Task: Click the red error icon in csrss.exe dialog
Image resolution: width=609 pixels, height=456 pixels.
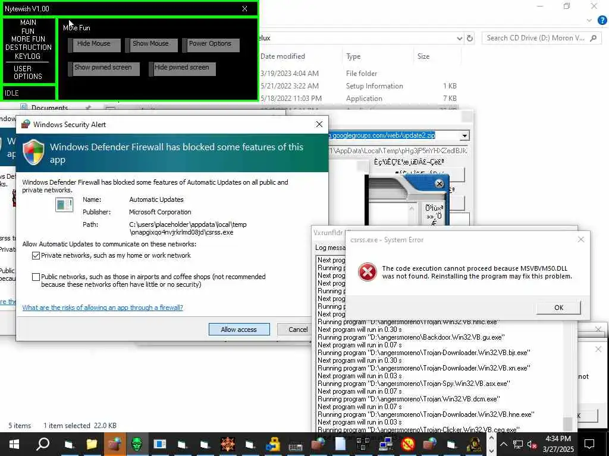Action: click(367, 272)
